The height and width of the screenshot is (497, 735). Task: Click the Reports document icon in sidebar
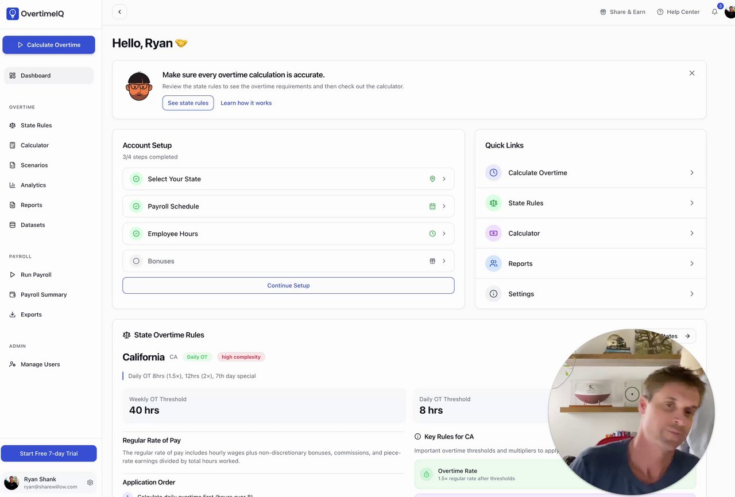point(13,205)
